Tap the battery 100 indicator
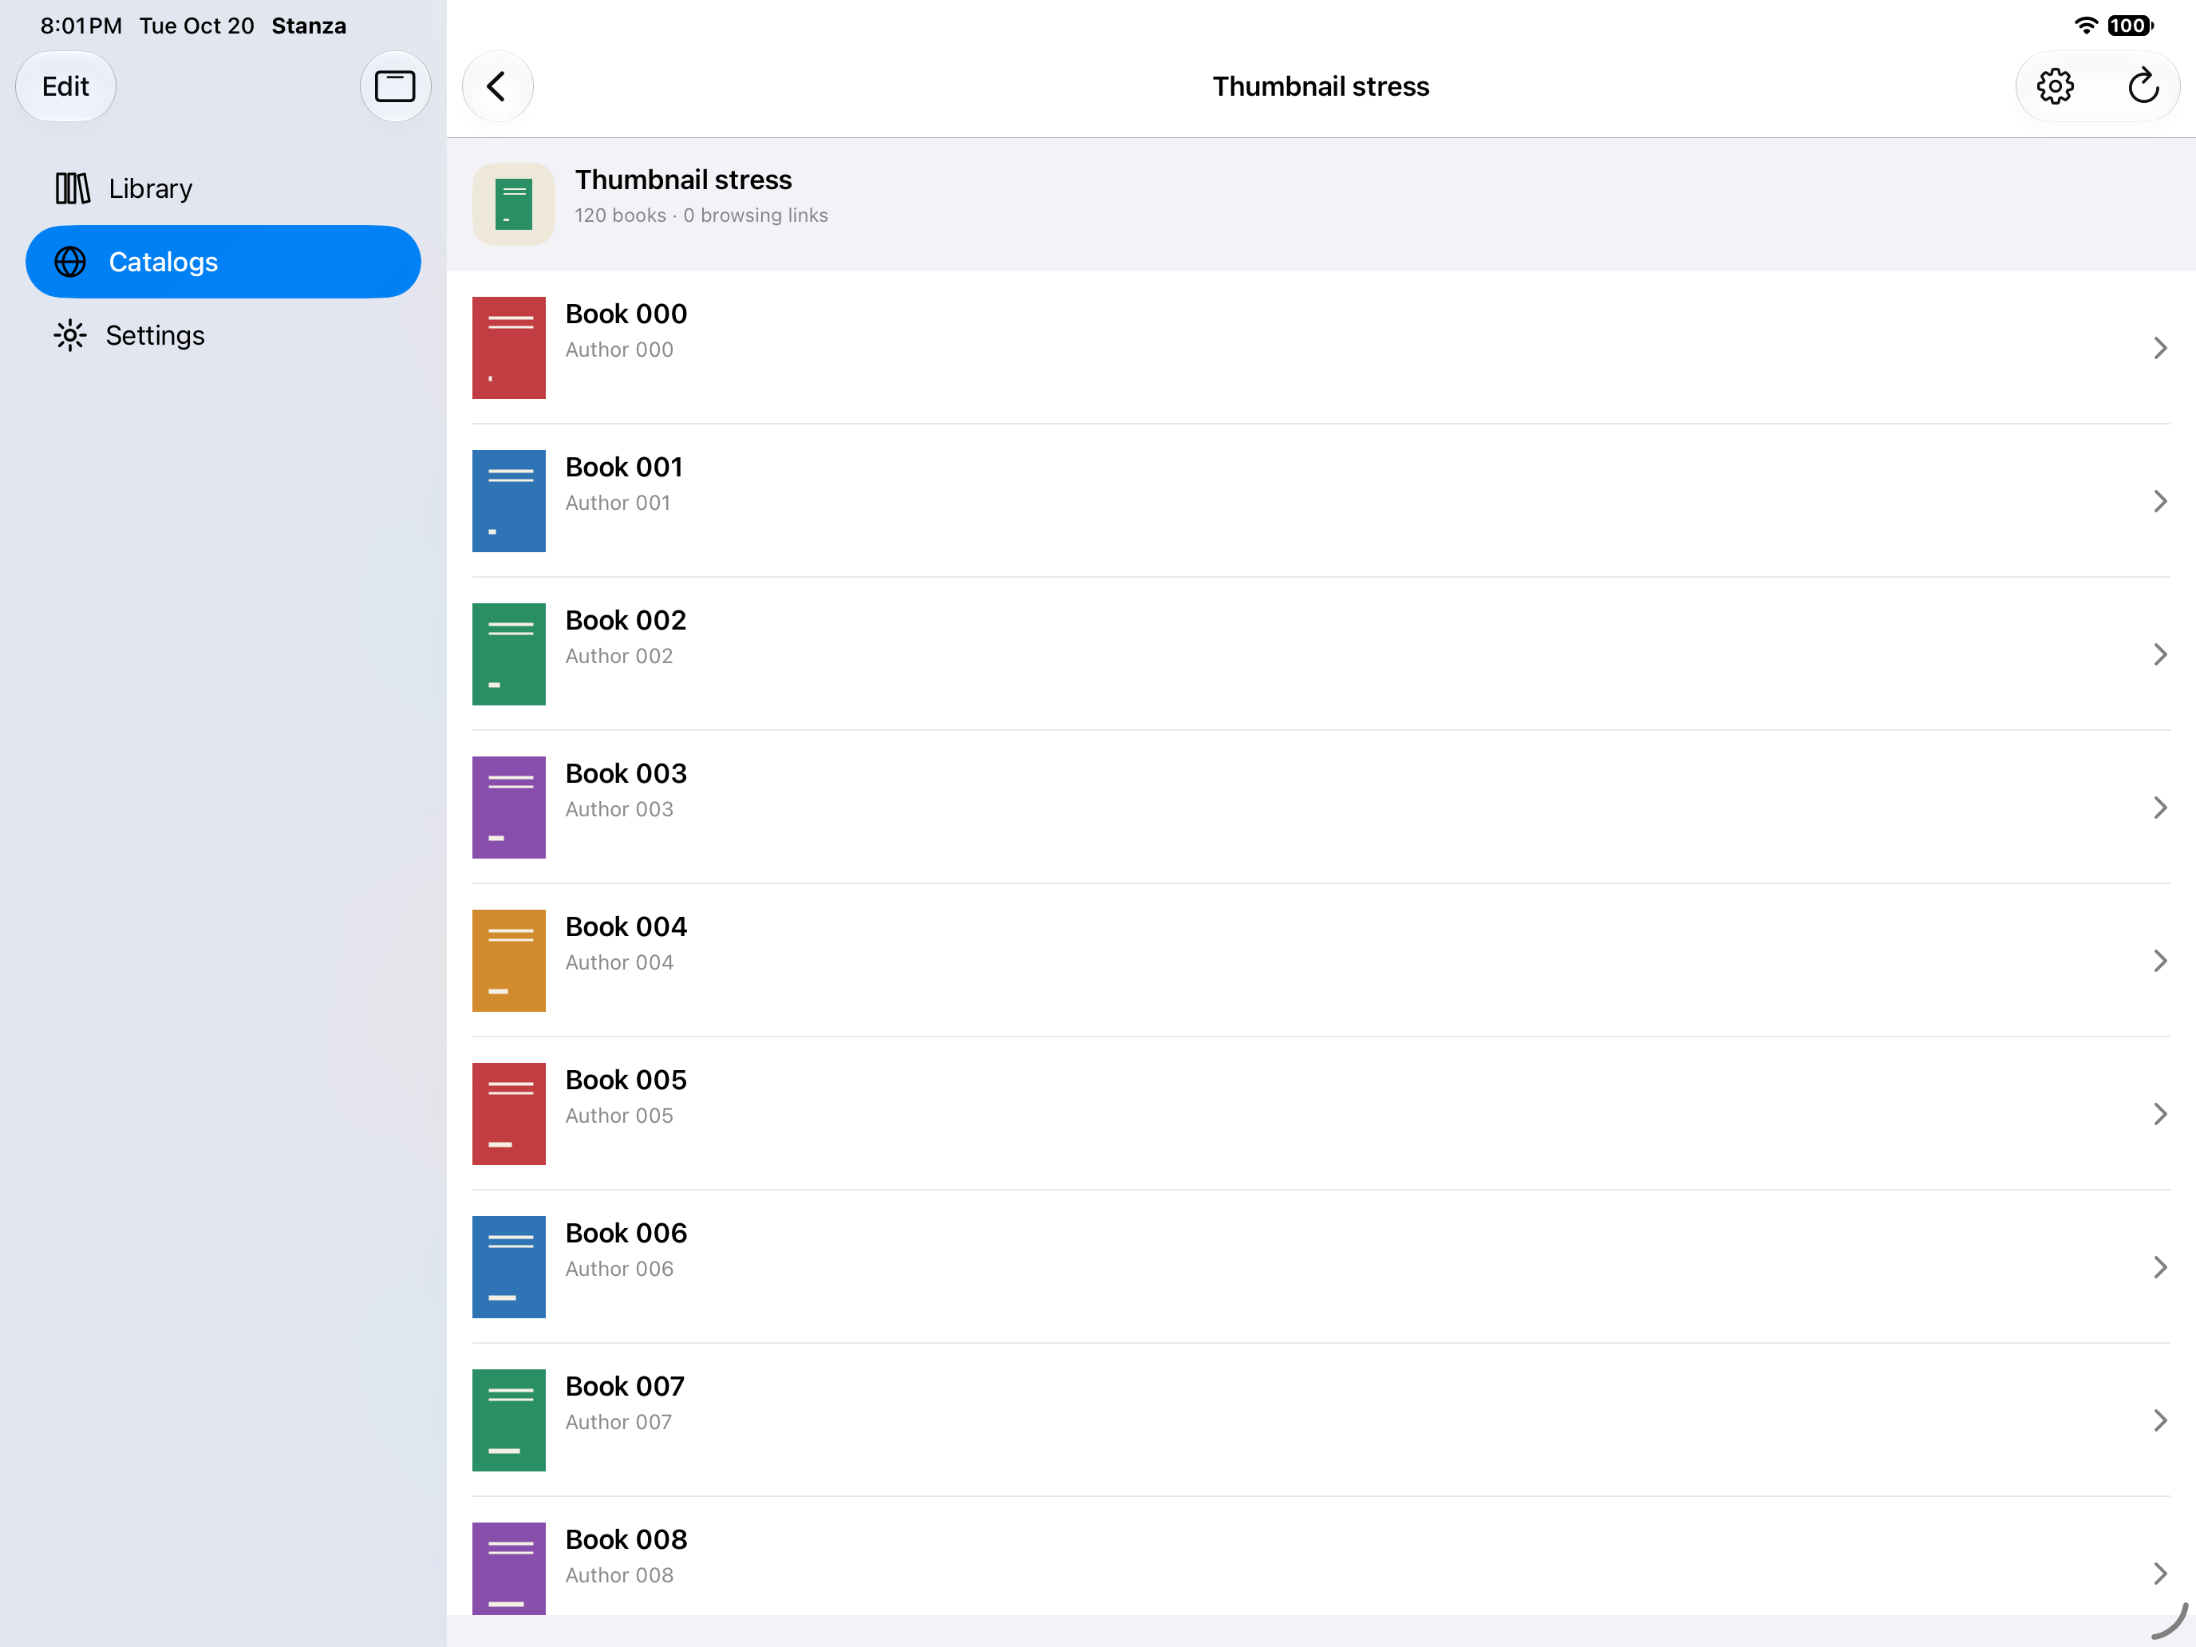 2130,26
